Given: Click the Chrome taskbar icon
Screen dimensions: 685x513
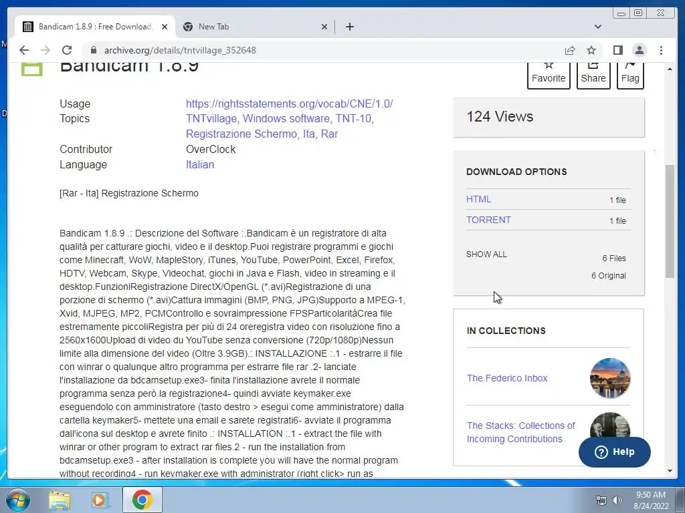Looking at the screenshot, I should pyautogui.click(x=142, y=500).
